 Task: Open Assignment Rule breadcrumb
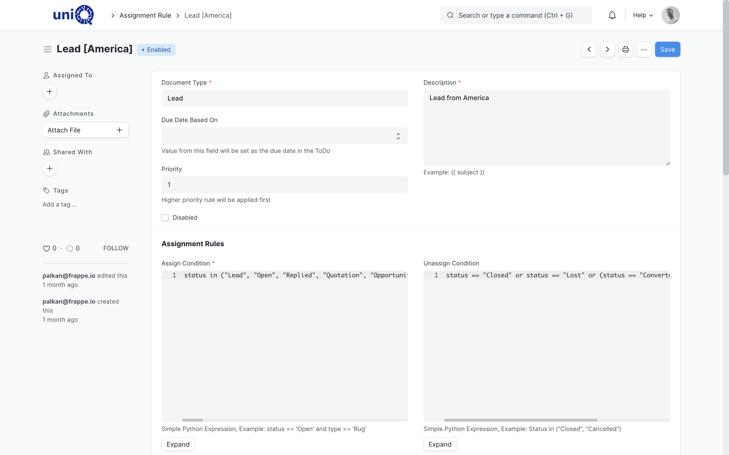(145, 15)
